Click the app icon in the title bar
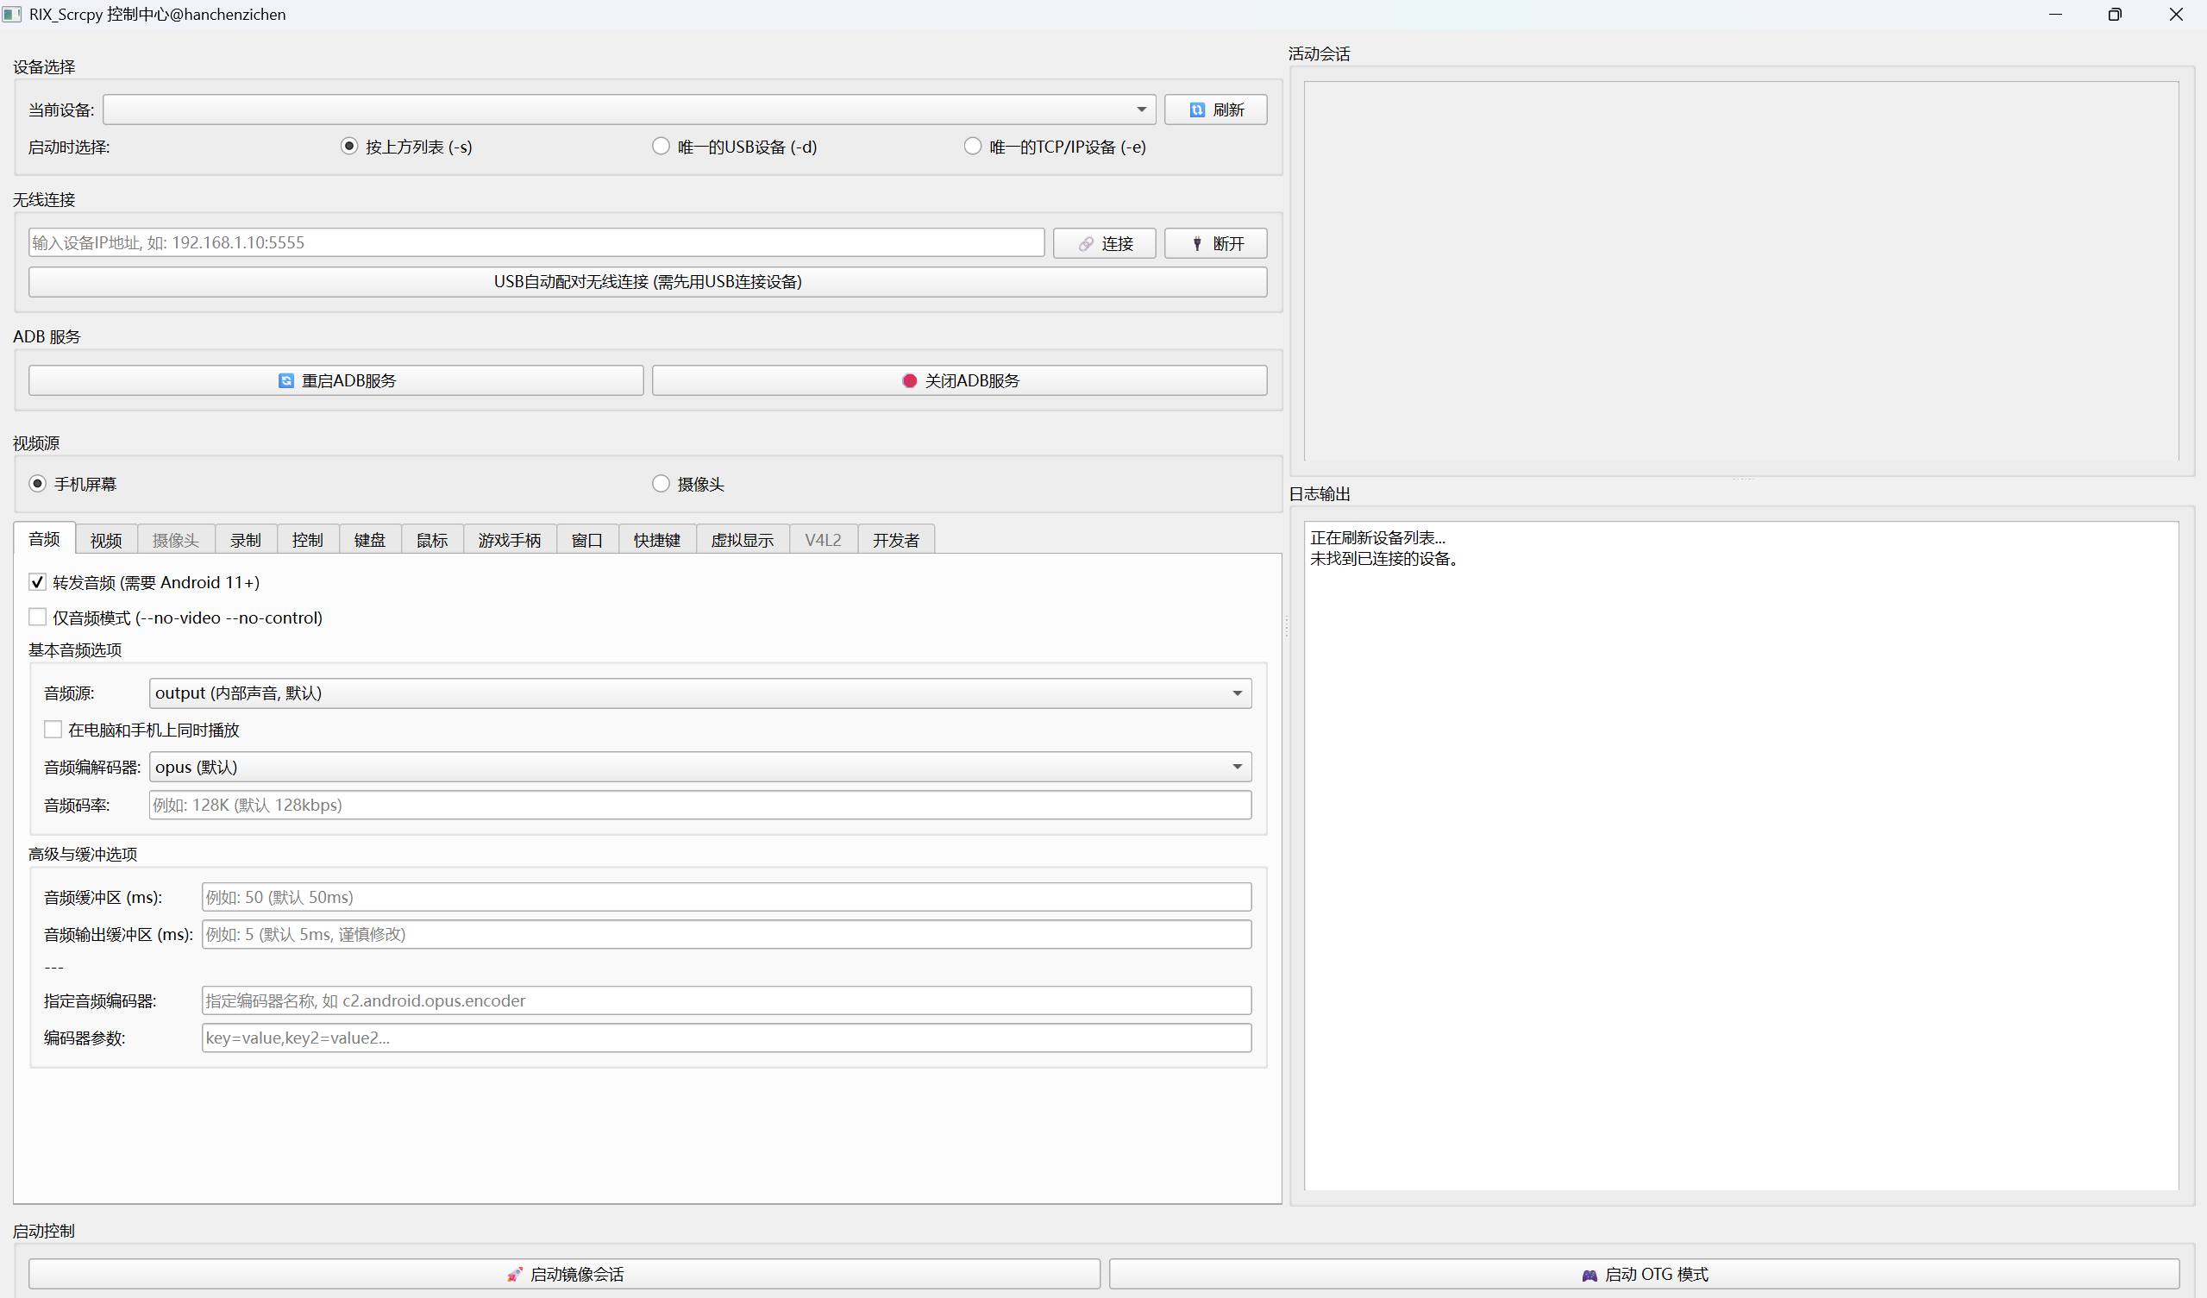2207x1298 pixels. [11, 14]
